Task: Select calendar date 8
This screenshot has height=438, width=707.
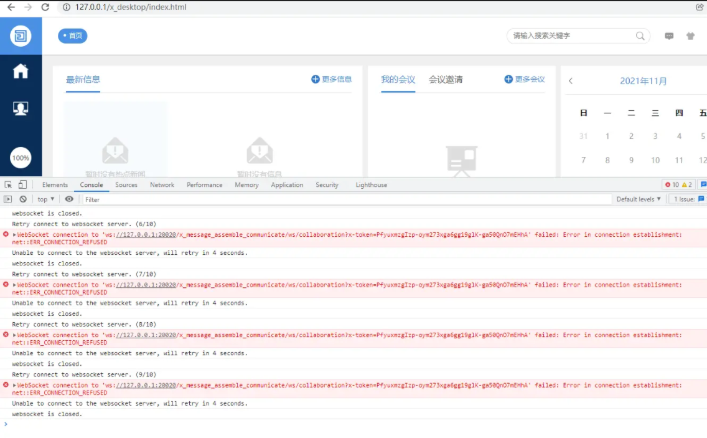Action: (607, 160)
